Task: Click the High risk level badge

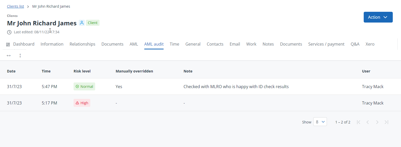Action: point(82,103)
